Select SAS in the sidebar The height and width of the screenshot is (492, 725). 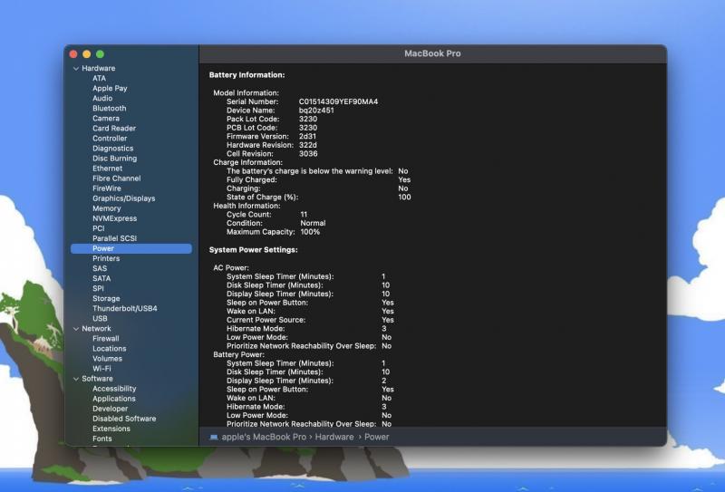100,269
